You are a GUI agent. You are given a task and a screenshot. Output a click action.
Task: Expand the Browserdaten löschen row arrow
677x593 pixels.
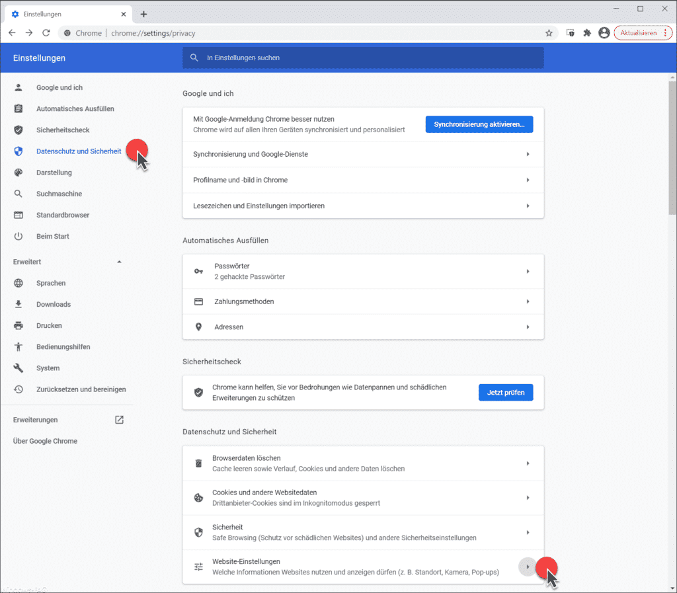coord(528,463)
